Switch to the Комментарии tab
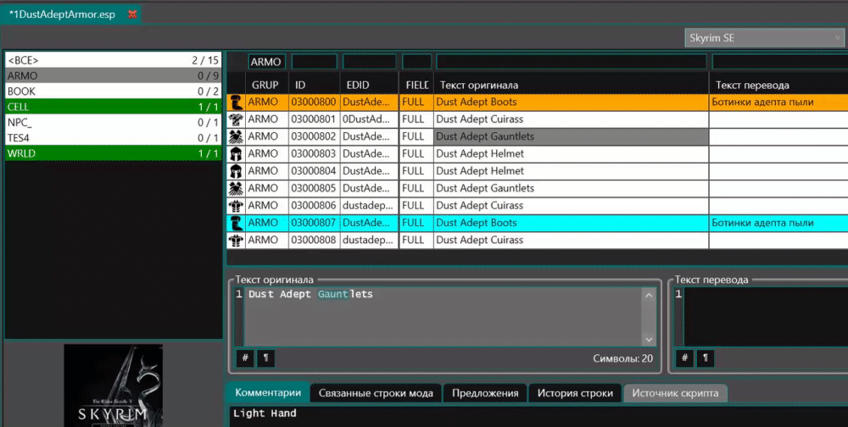The height and width of the screenshot is (427, 848). click(268, 393)
